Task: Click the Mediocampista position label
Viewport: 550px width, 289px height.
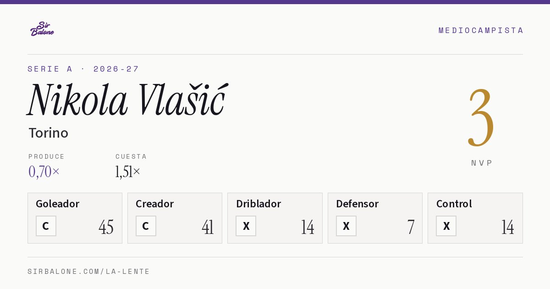Action: (x=481, y=30)
